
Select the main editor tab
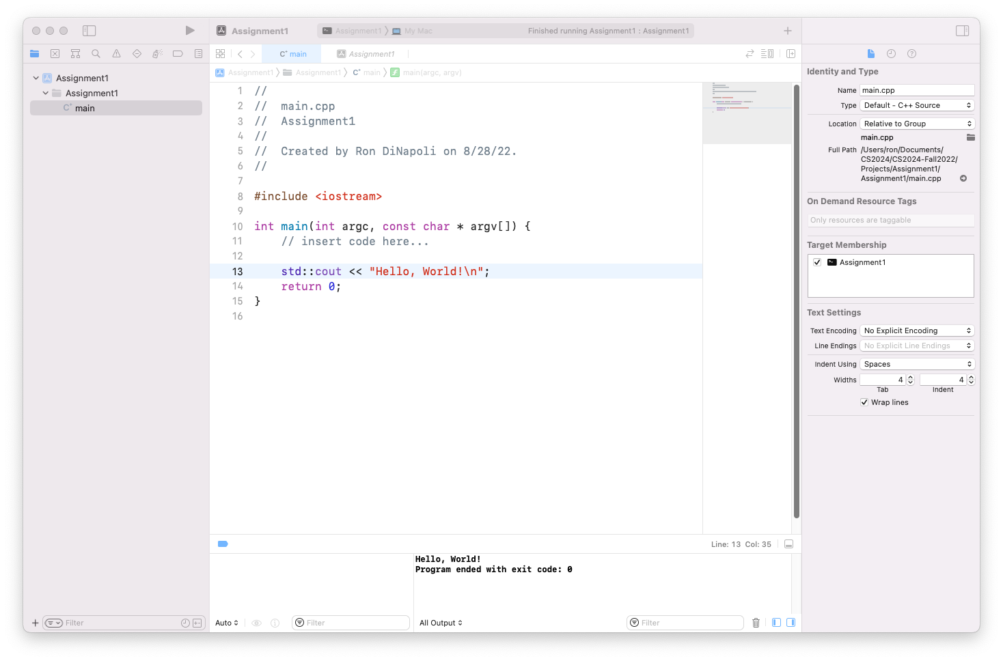pos(293,54)
